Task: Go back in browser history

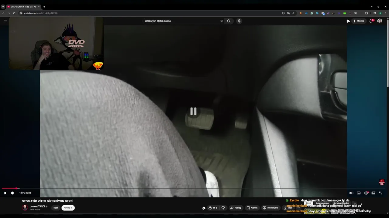Action: pos(3,13)
